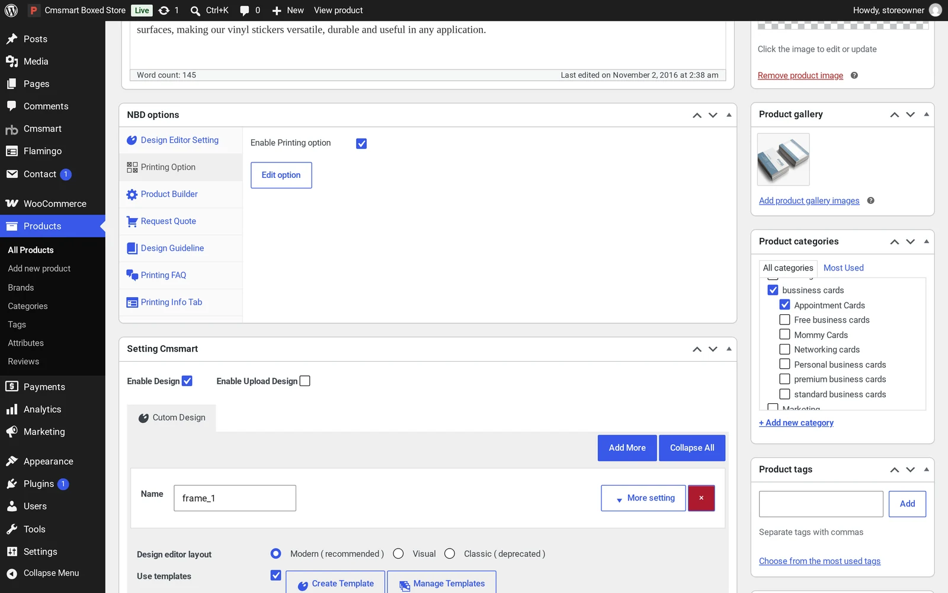The height and width of the screenshot is (593, 948).
Task: Click the Request Quote cart icon
Action: click(132, 222)
